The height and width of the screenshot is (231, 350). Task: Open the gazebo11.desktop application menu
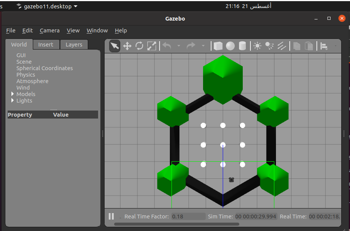tap(47, 6)
